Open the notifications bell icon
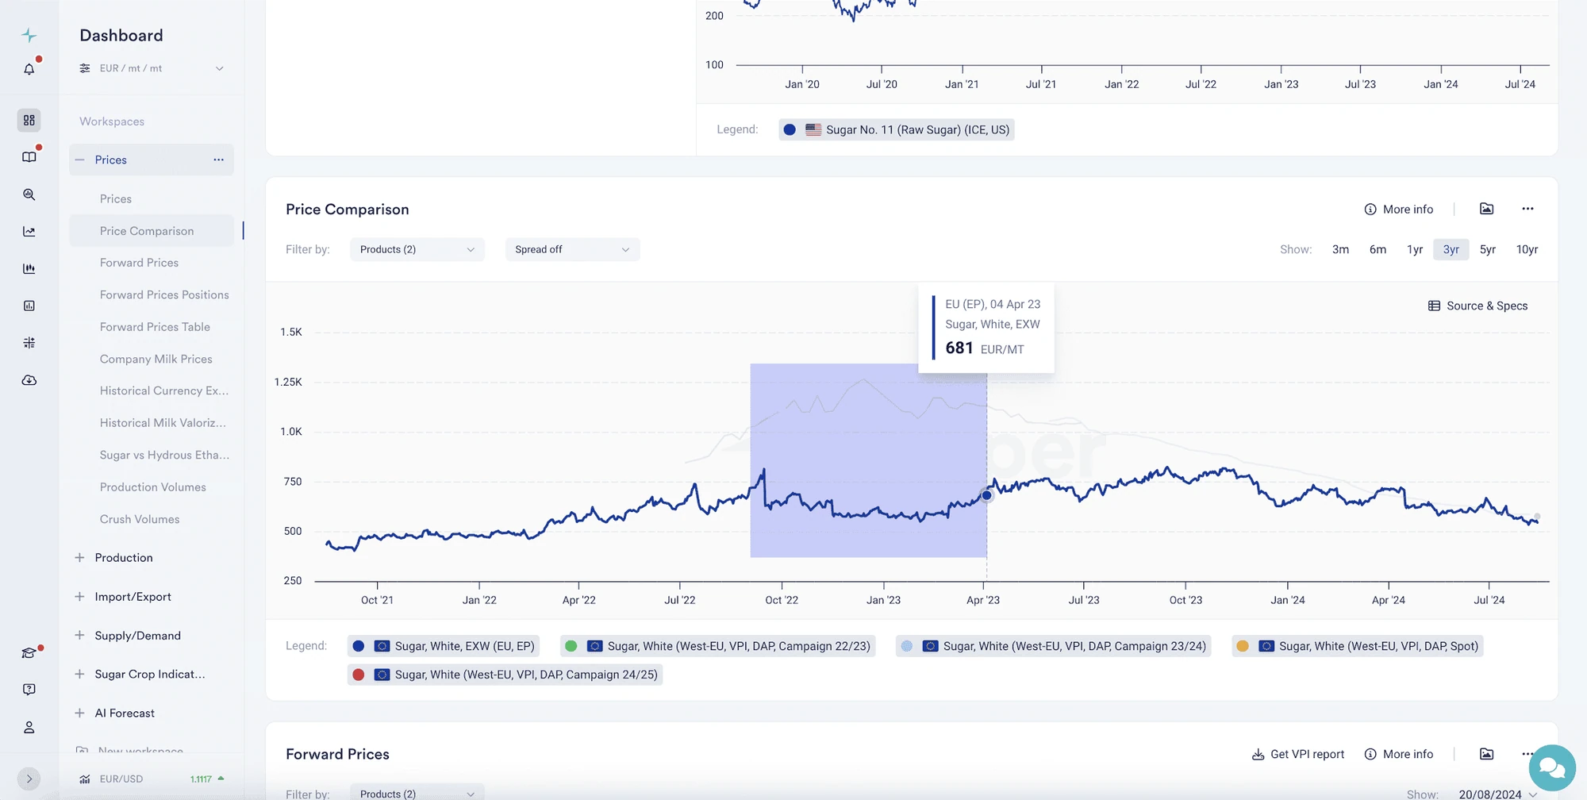1587x800 pixels. tap(29, 69)
